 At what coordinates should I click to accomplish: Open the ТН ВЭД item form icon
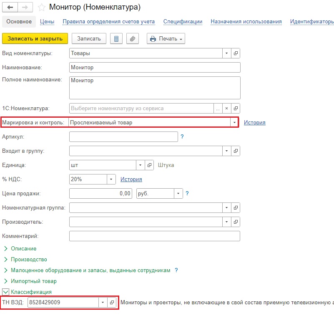(x=112, y=302)
